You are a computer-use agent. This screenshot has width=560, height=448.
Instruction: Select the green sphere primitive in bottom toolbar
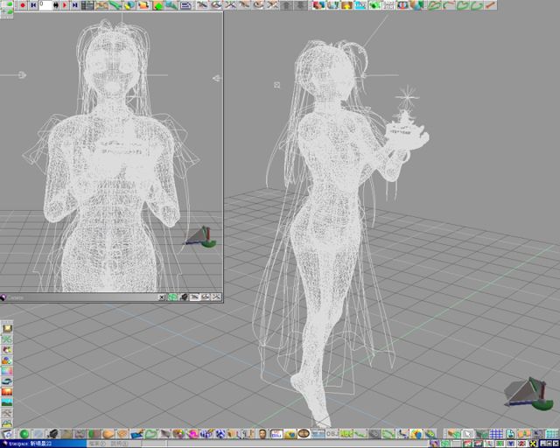(24, 434)
